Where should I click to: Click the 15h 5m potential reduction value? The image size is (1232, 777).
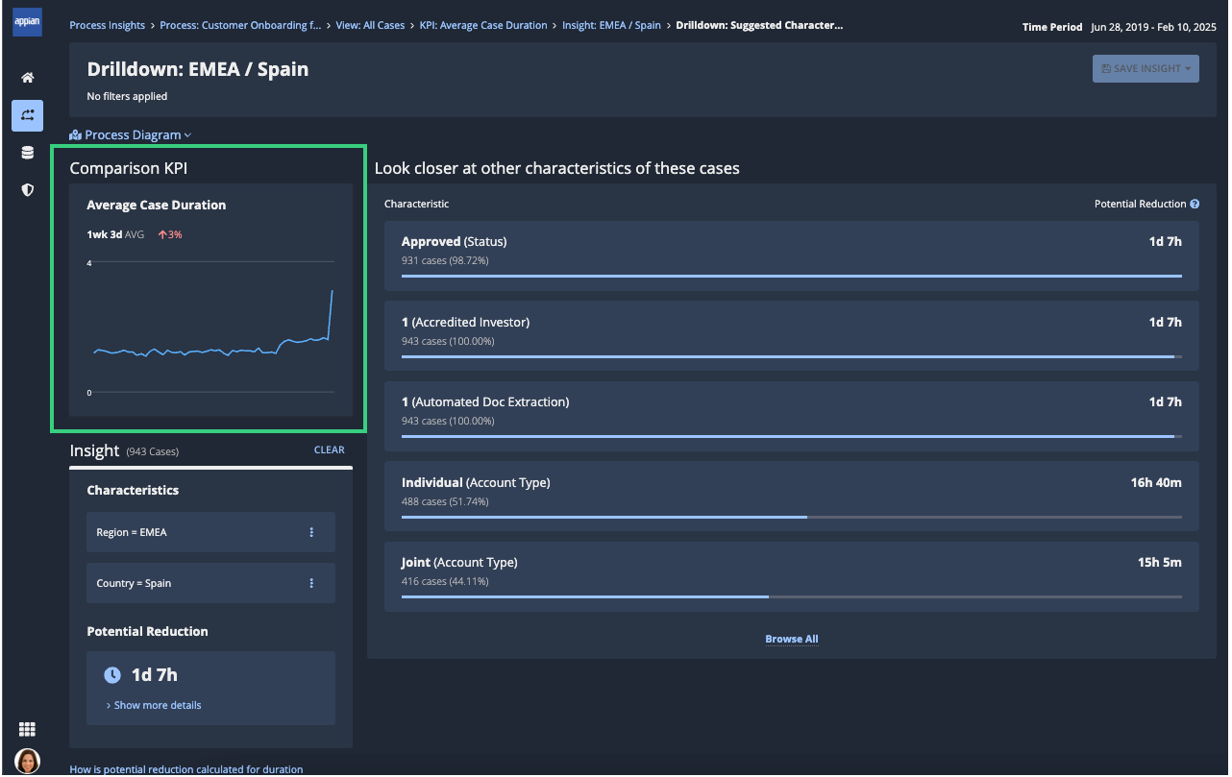click(1160, 563)
